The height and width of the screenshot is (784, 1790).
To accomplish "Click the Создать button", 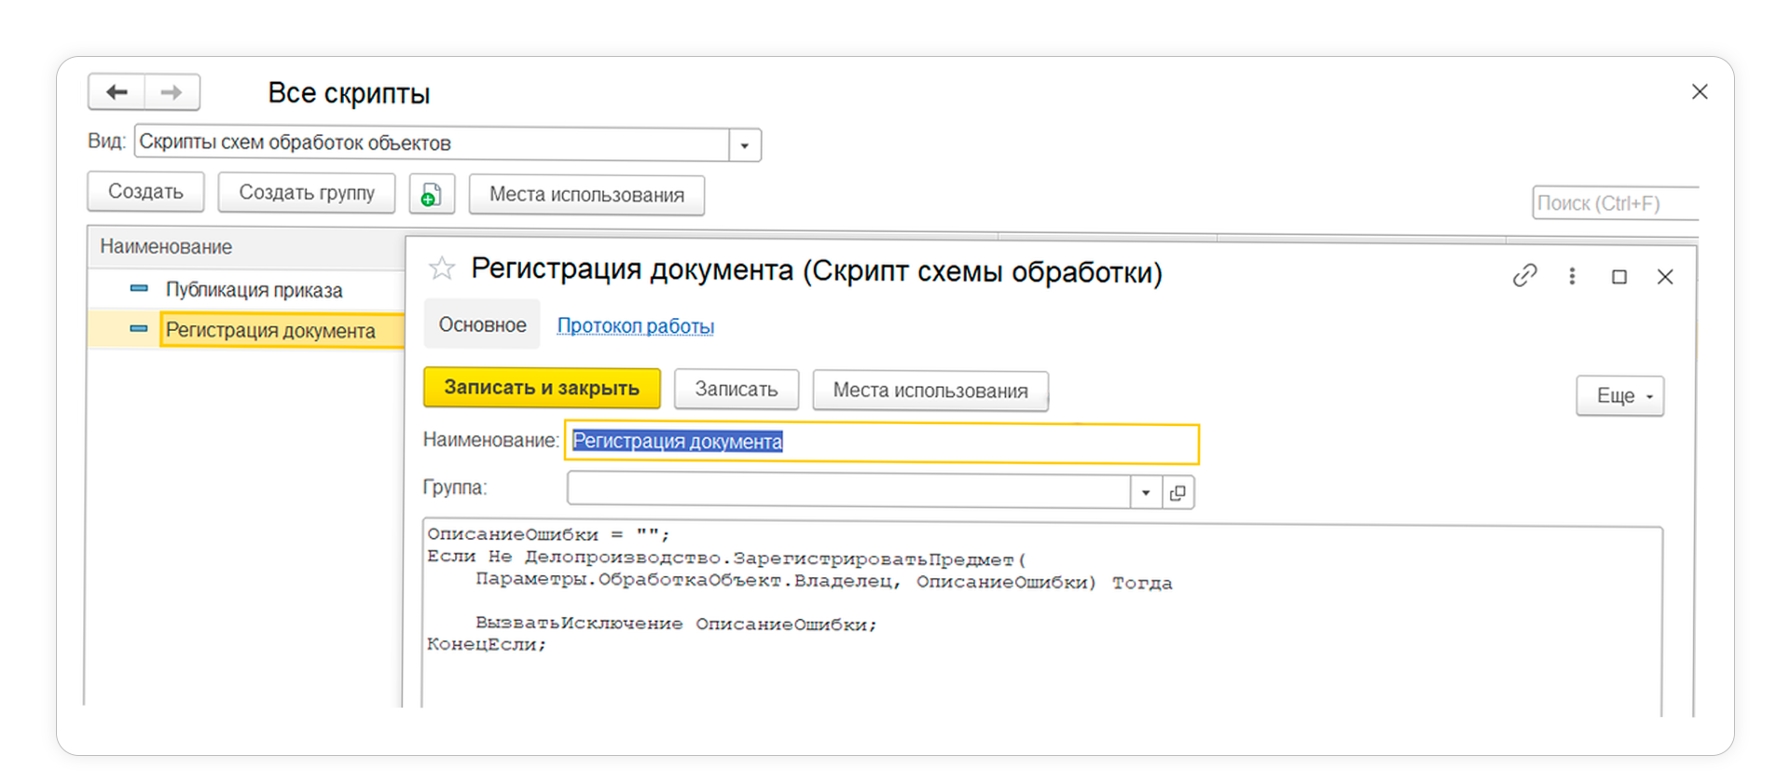I will click(145, 192).
